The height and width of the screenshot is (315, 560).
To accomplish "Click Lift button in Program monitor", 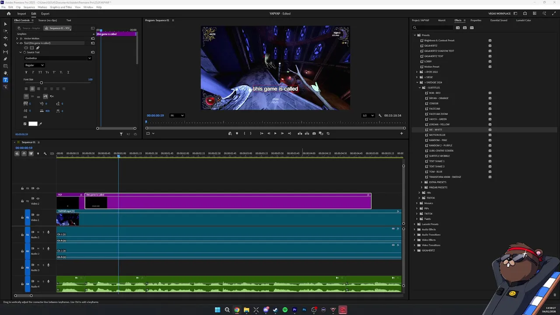I will [x=300, y=133].
